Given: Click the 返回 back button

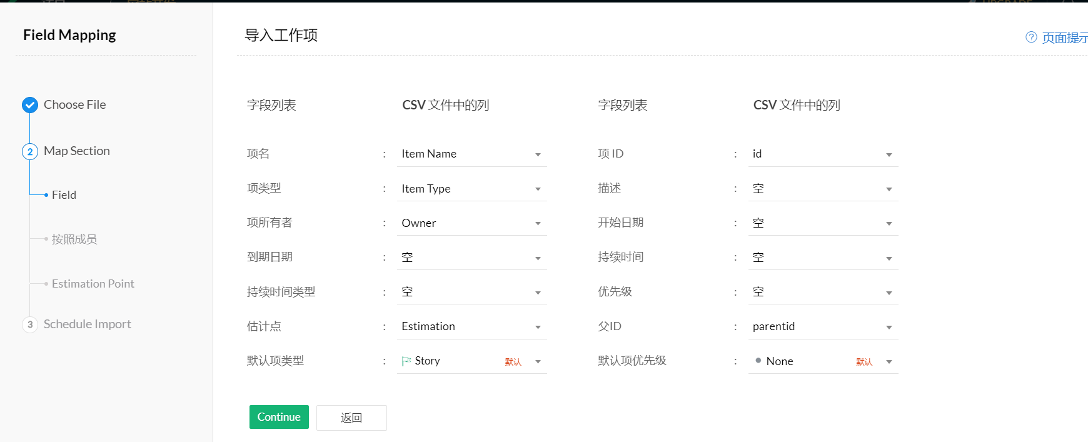Looking at the screenshot, I should [x=351, y=418].
